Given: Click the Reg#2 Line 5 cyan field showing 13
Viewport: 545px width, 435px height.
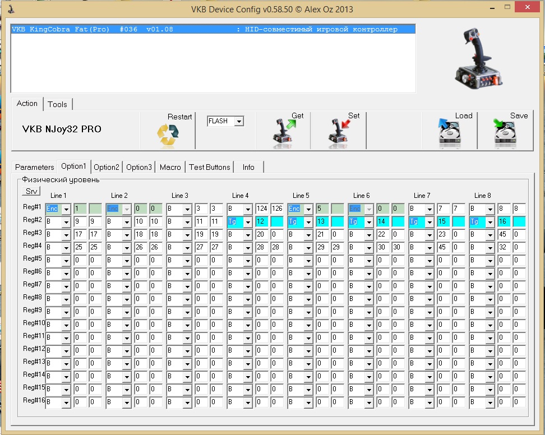Looking at the screenshot, I should click(322, 221).
